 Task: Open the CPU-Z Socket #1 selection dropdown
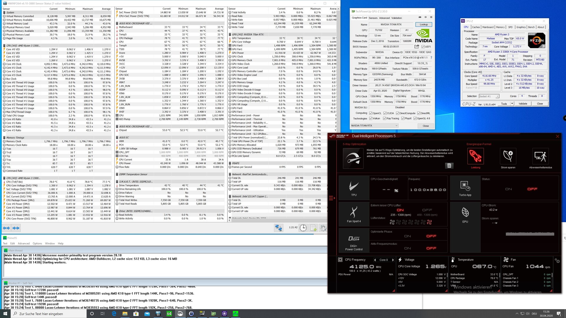(489, 96)
